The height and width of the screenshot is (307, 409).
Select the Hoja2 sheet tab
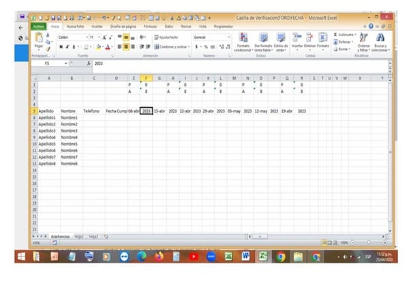[79, 237]
